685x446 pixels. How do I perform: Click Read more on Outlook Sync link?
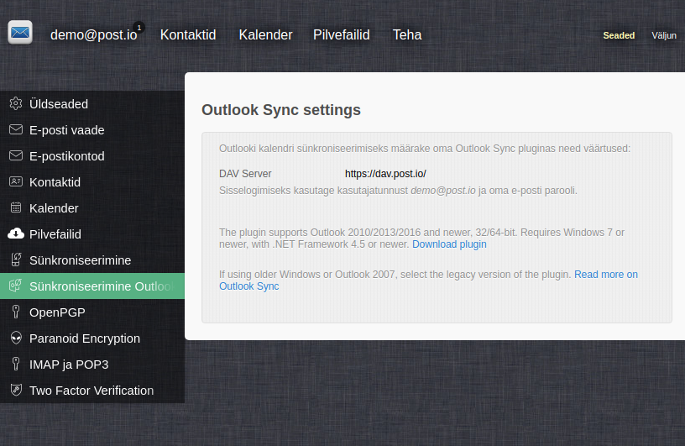605,274
